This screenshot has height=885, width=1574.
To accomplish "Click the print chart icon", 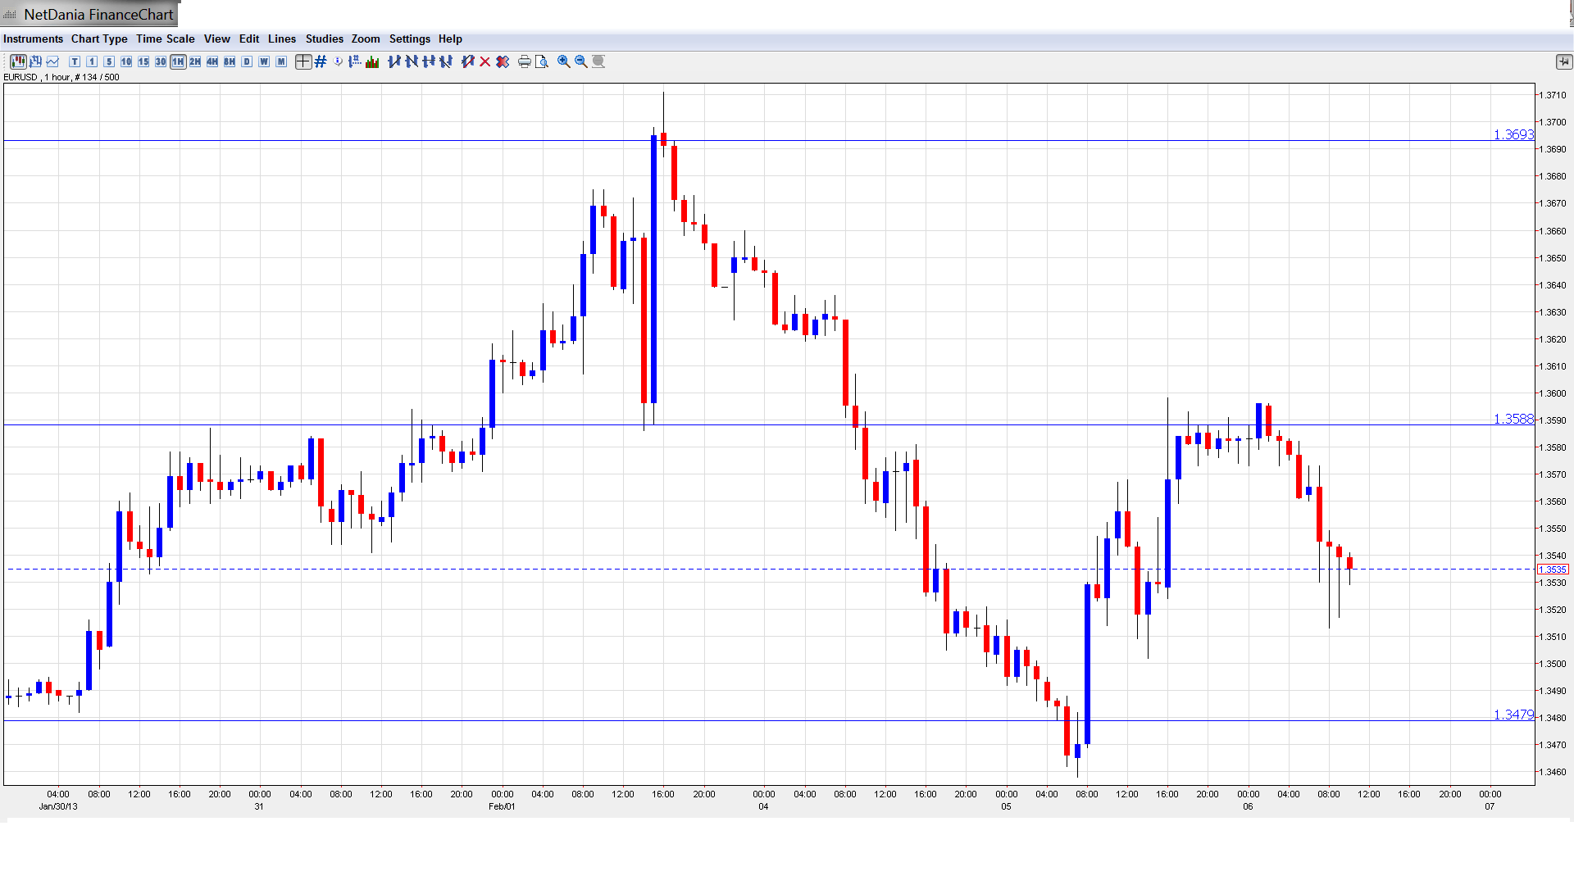I will (524, 61).
